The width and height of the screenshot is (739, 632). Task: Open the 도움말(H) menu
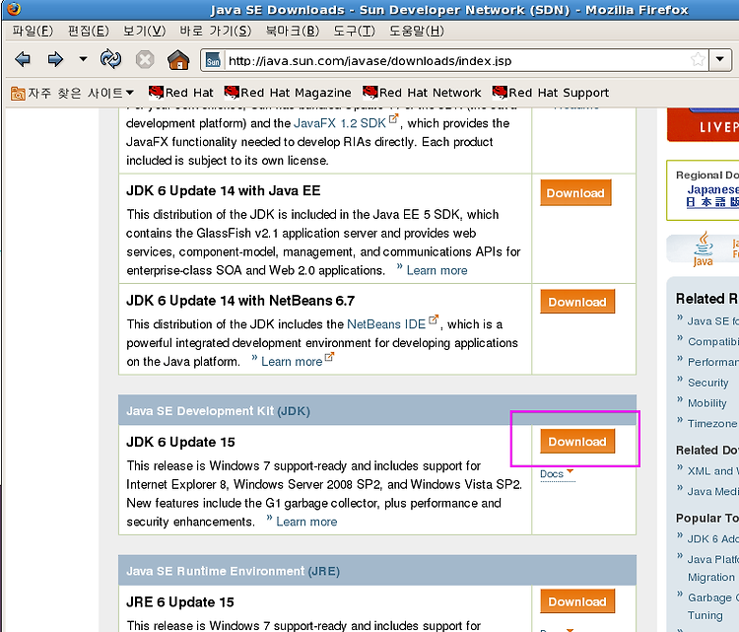[x=417, y=32]
